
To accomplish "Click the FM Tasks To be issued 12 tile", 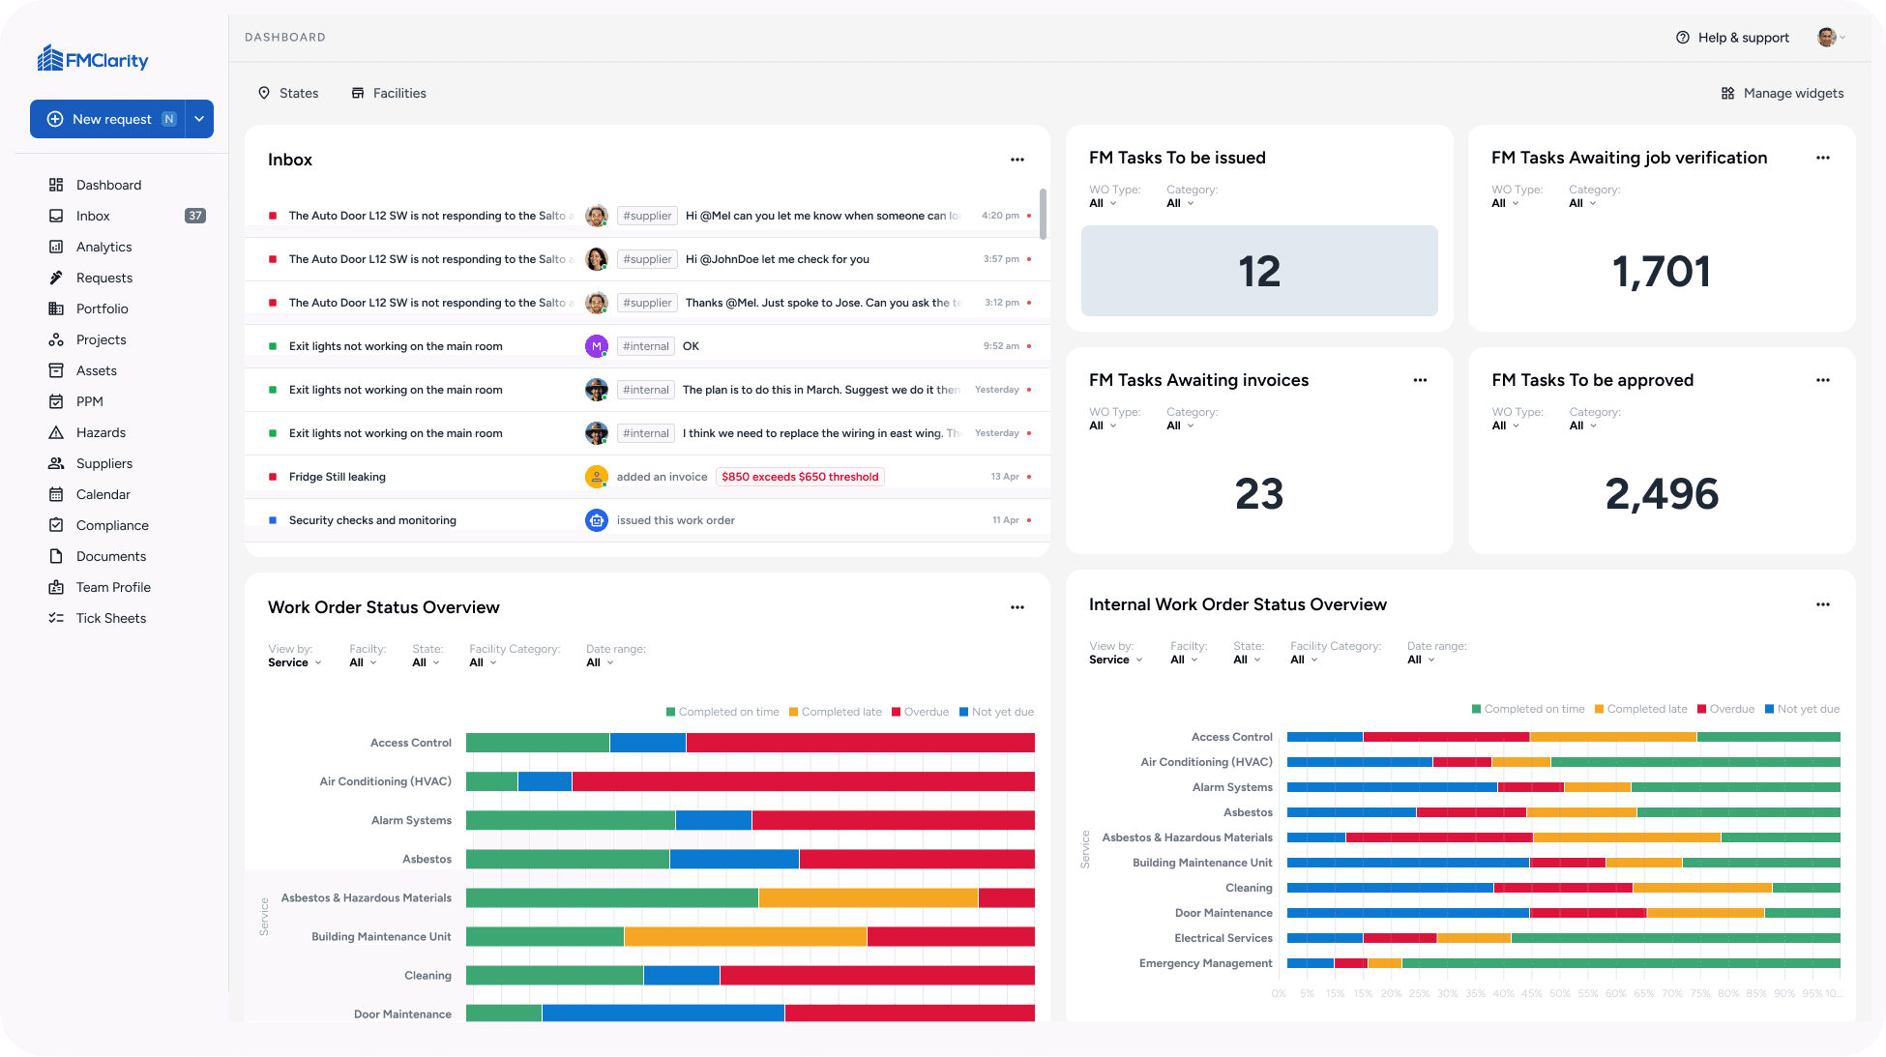I will [1258, 271].
